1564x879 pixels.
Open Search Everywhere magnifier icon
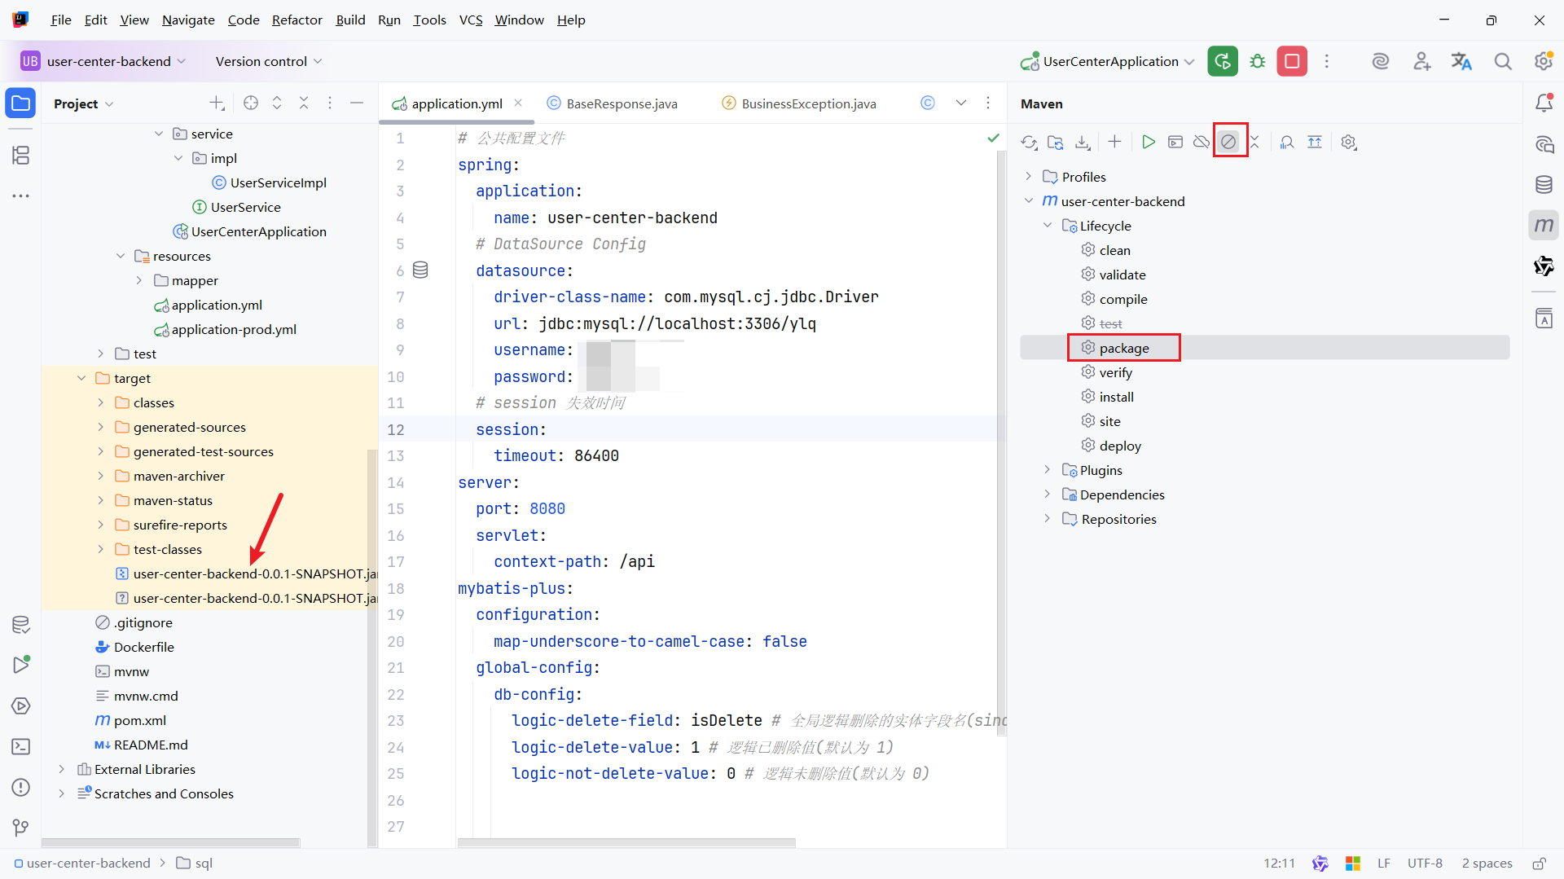1503,61
